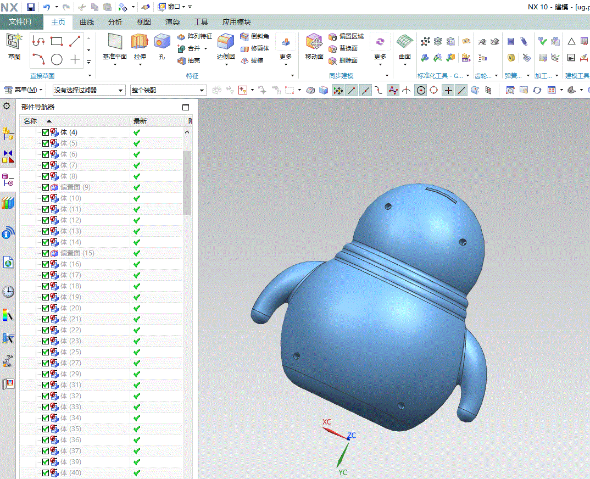Click the 最新 column header
The height and width of the screenshot is (479, 590).
[x=158, y=121]
